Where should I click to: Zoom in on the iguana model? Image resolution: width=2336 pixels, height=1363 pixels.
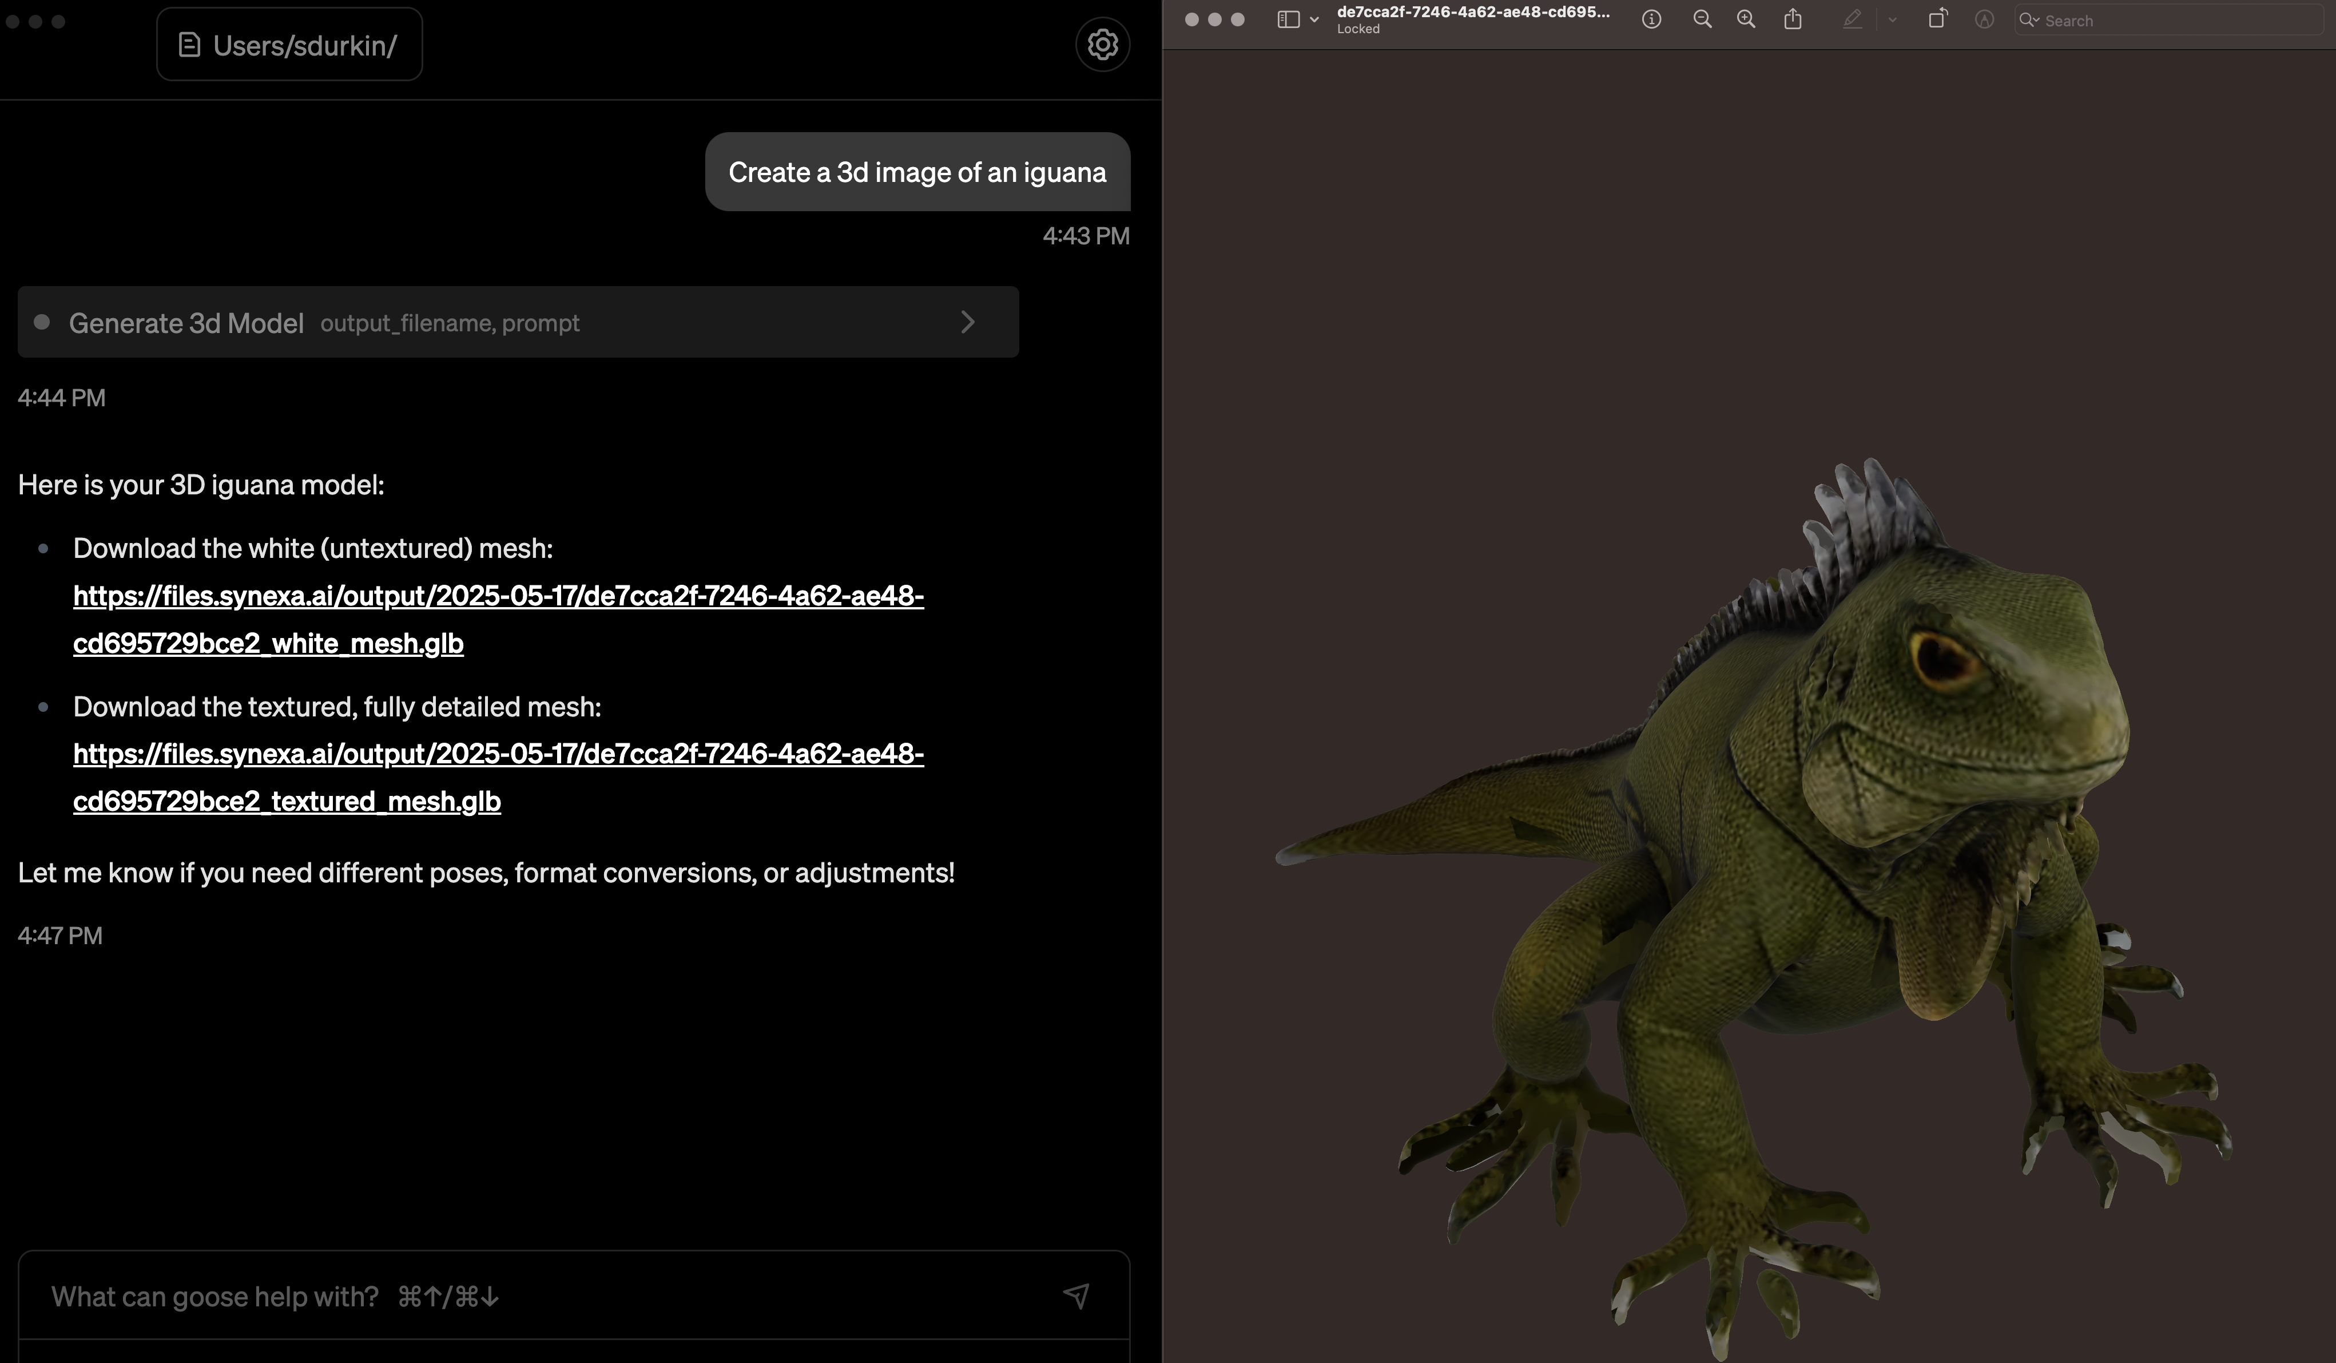pos(1746,19)
